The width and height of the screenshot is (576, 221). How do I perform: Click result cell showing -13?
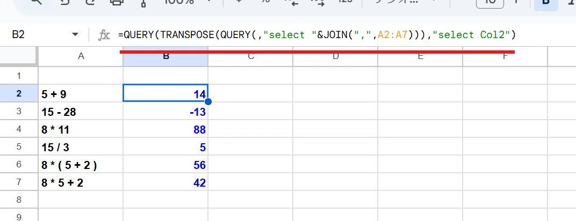pyautogui.click(x=165, y=112)
